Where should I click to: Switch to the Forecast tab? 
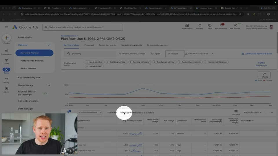(x=89, y=45)
